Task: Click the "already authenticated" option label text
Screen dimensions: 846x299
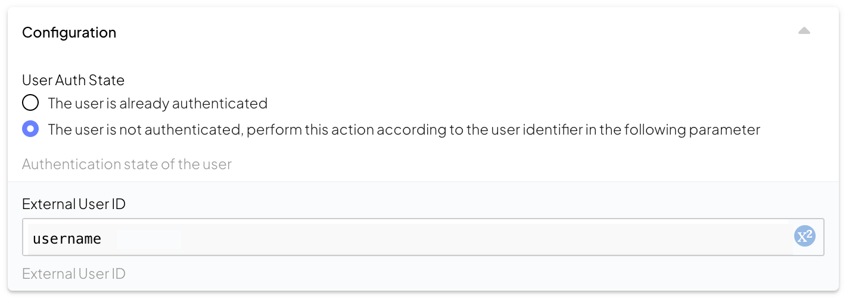Action: pyautogui.click(x=157, y=104)
